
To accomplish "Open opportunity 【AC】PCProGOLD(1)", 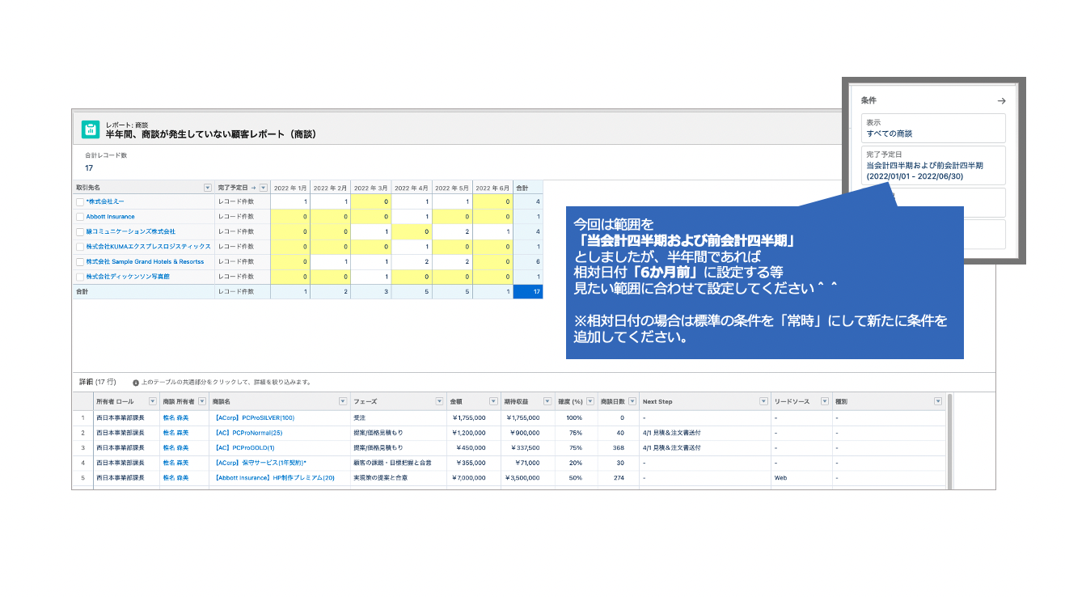I will (243, 447).
